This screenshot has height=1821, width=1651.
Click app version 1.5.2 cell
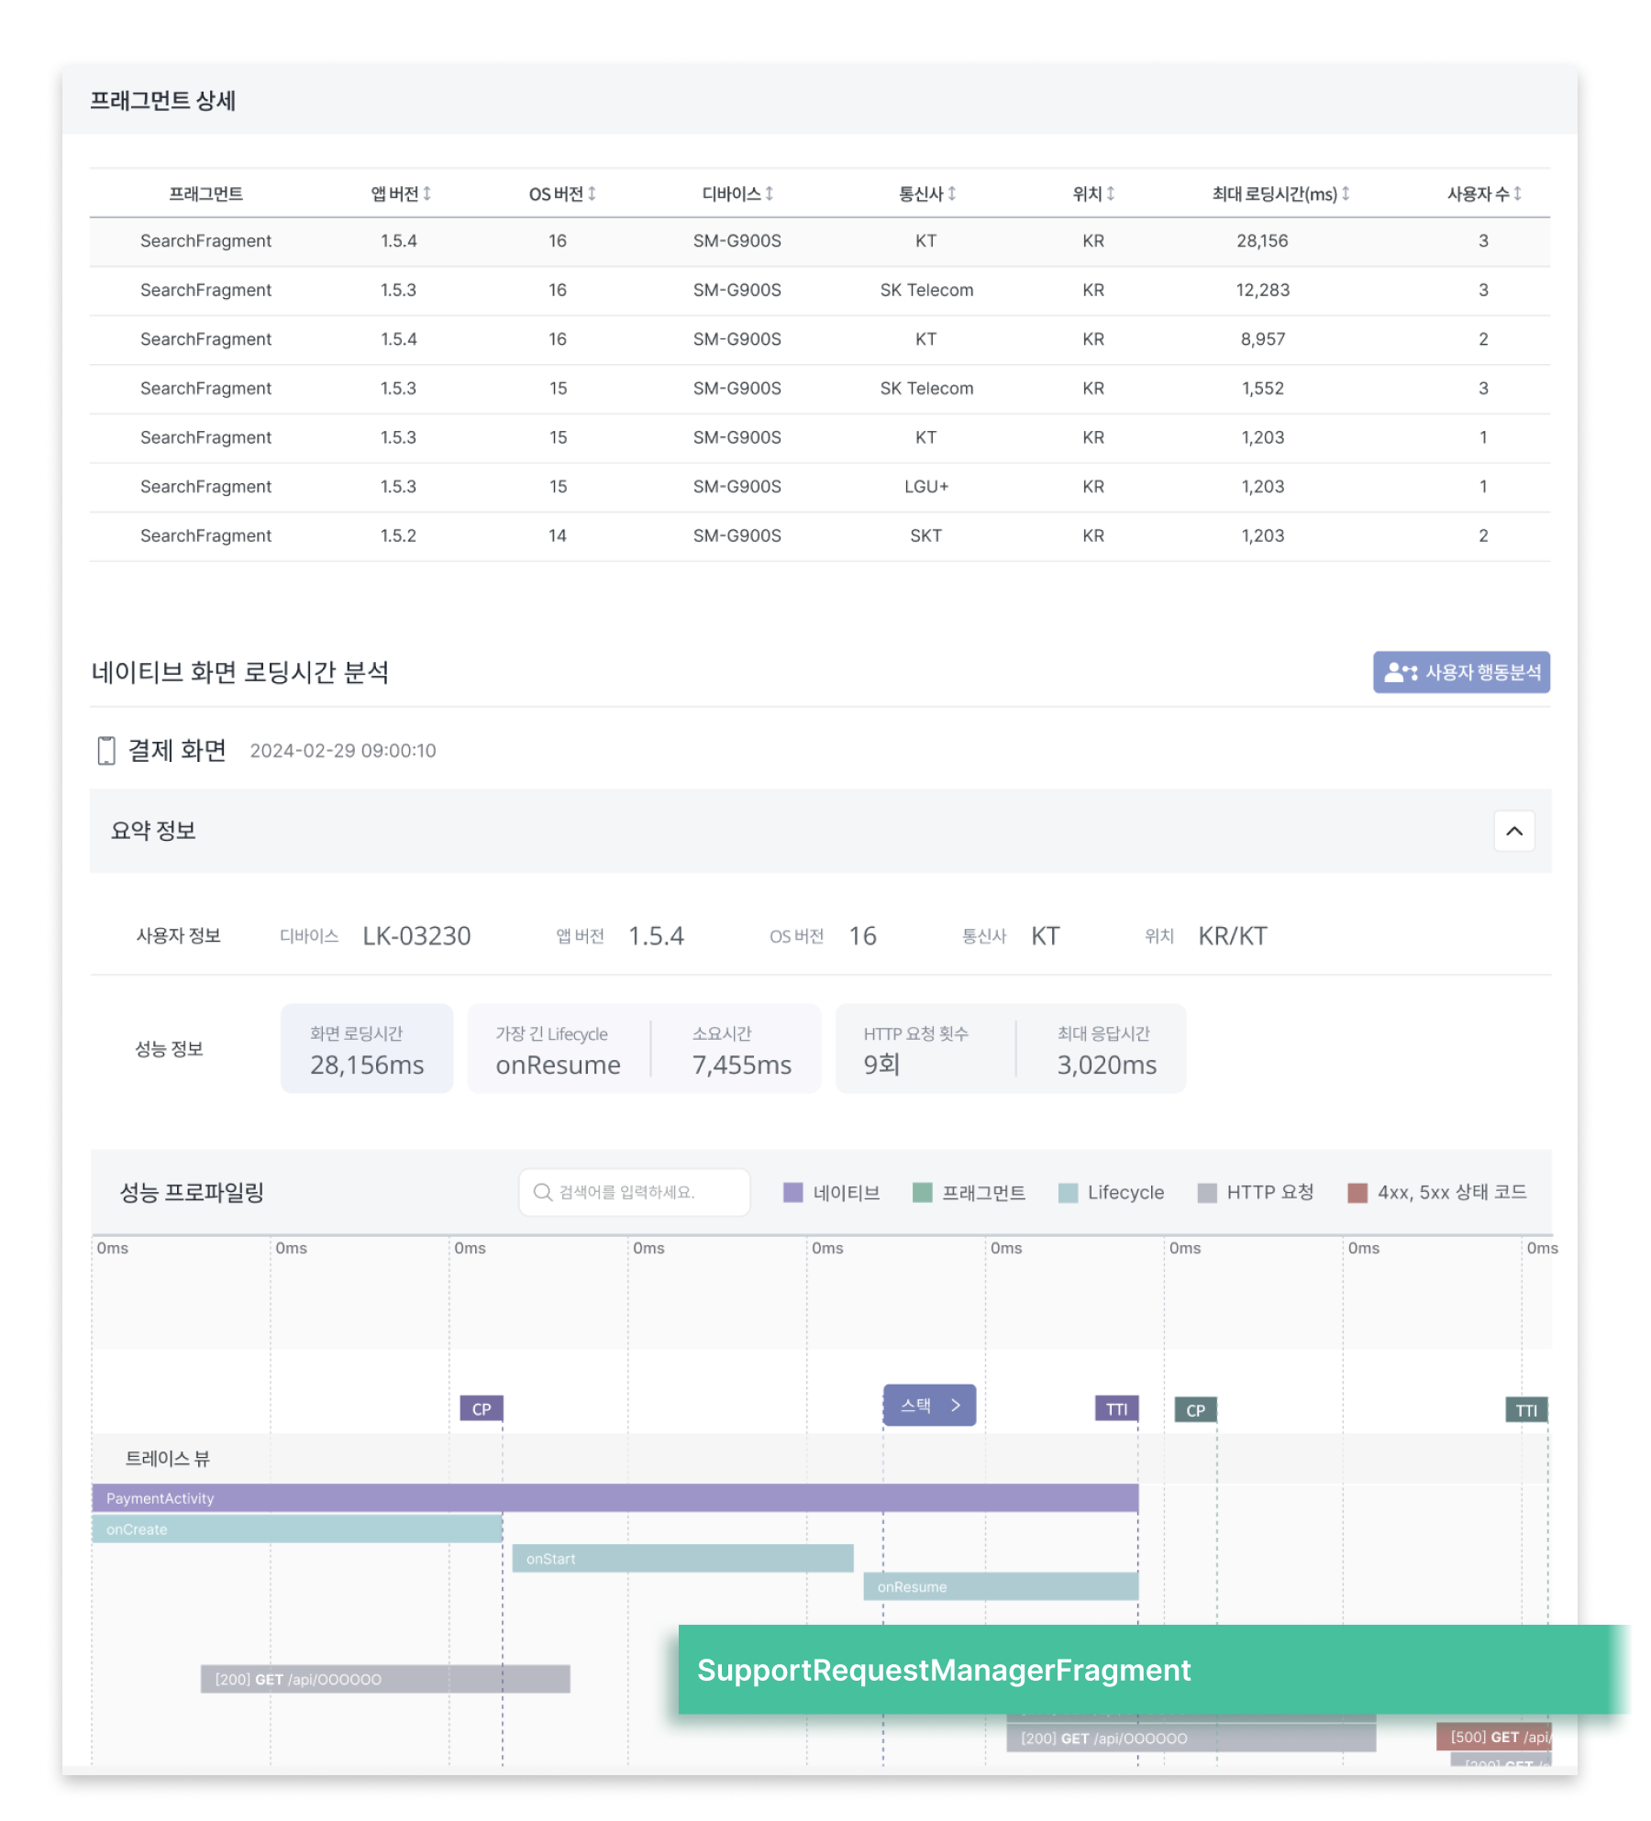coord(398,535)
